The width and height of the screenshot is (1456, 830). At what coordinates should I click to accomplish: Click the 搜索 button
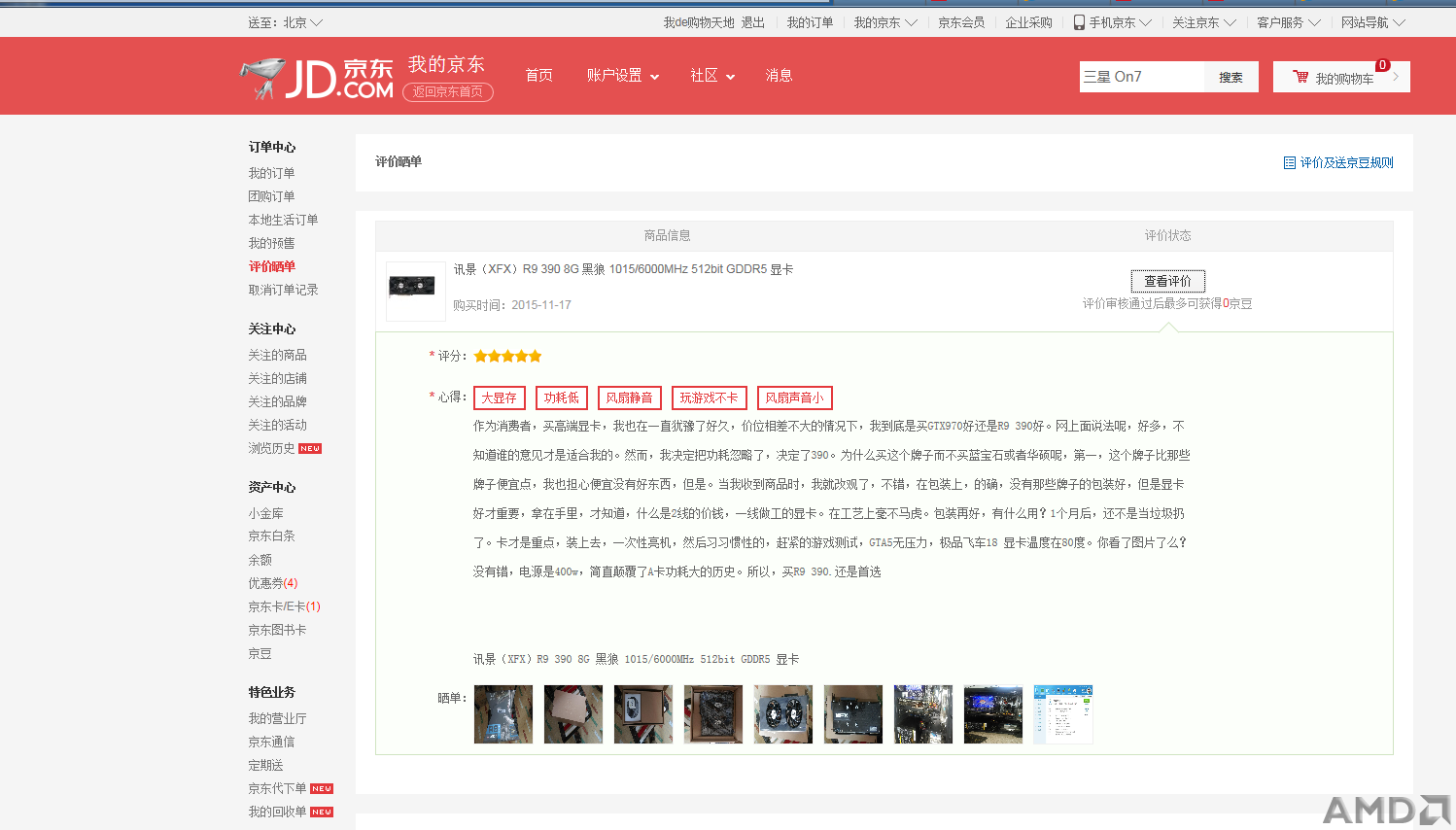tap(1231, 77)
